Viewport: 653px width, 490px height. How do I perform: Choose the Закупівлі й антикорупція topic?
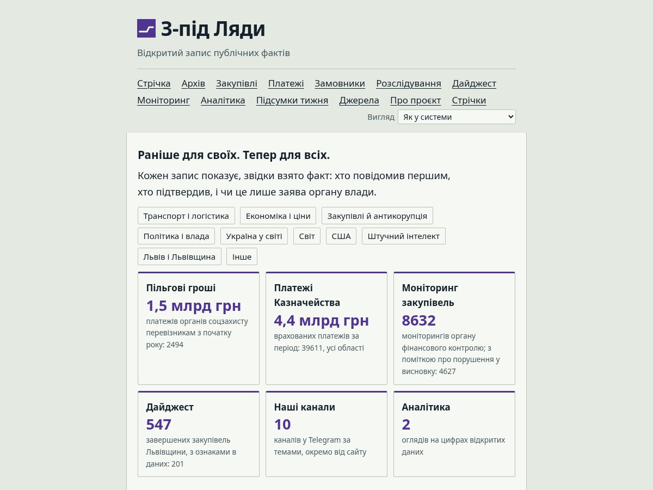377,216
